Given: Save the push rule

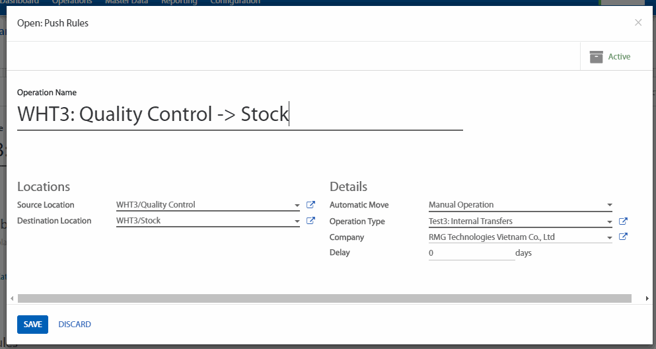Looking at the screenshot, I should (32, 325).
